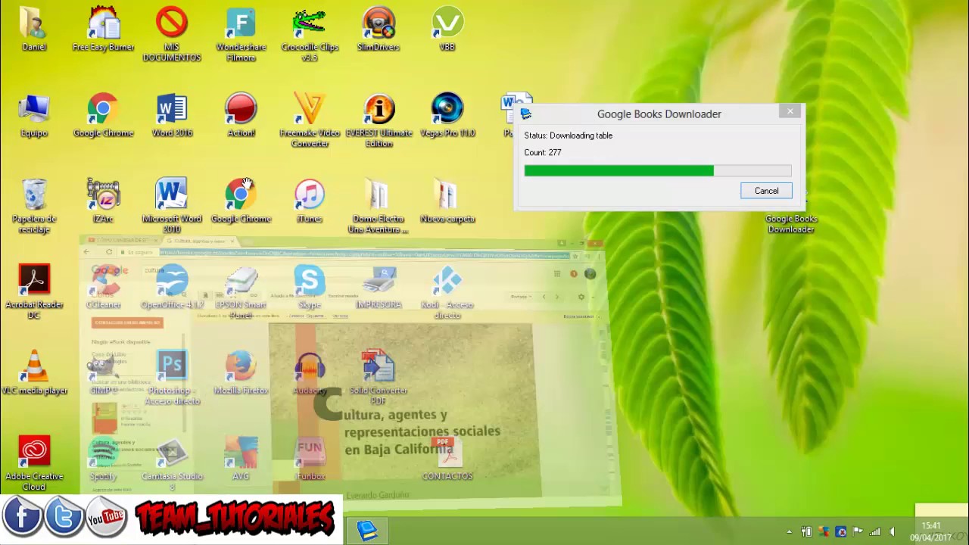Open Skype desktop shortcut
The height and width of the screenshot is (545, 969).
click(x=310, y=286)
